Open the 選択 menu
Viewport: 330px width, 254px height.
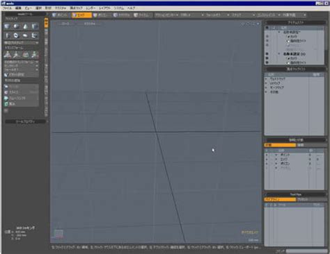[38, 8]
